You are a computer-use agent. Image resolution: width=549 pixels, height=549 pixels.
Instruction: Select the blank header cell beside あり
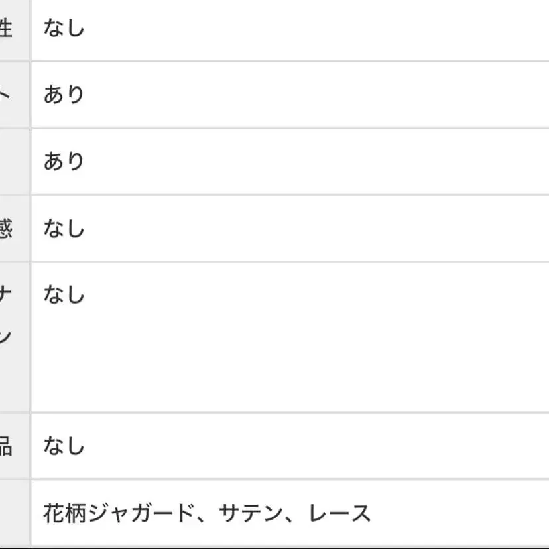coord(14,161)
